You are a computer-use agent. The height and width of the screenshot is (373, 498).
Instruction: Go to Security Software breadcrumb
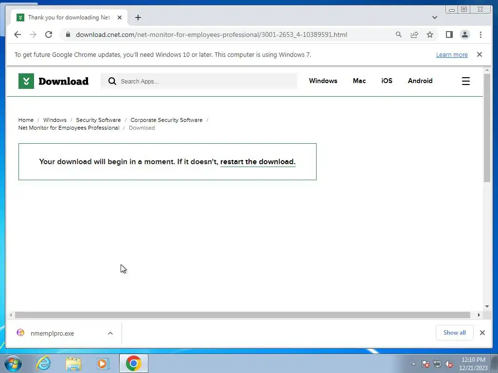[x=98, y=120]
